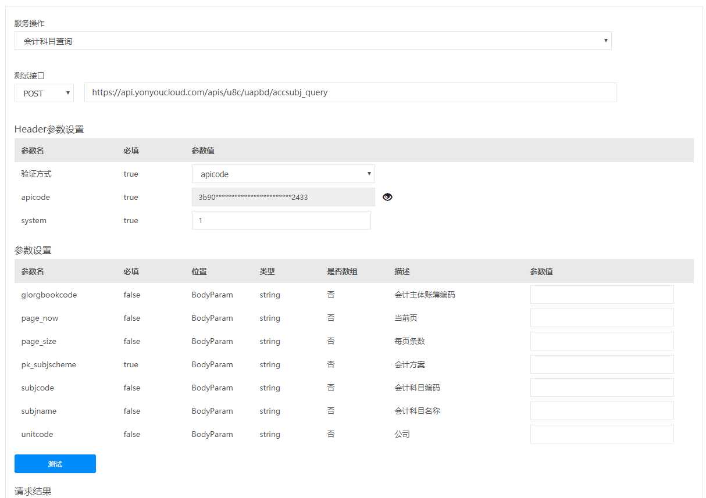Select the 公司 description text
The image size is (706, 498).
(x=402, y=434)
